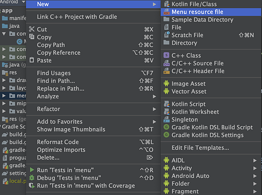Select the manifests folder in project tree
Screen dimensions: 262x195
click(13, 18)
